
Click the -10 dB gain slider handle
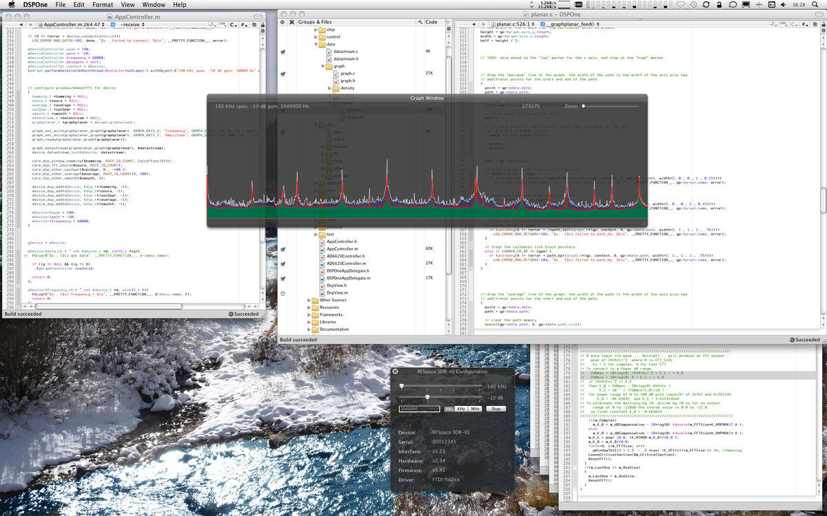[x=427, y=397]
